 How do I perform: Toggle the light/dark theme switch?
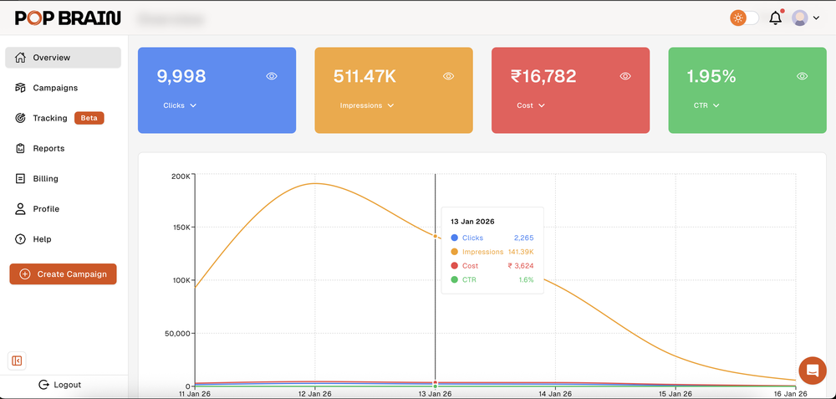[744, 18]
